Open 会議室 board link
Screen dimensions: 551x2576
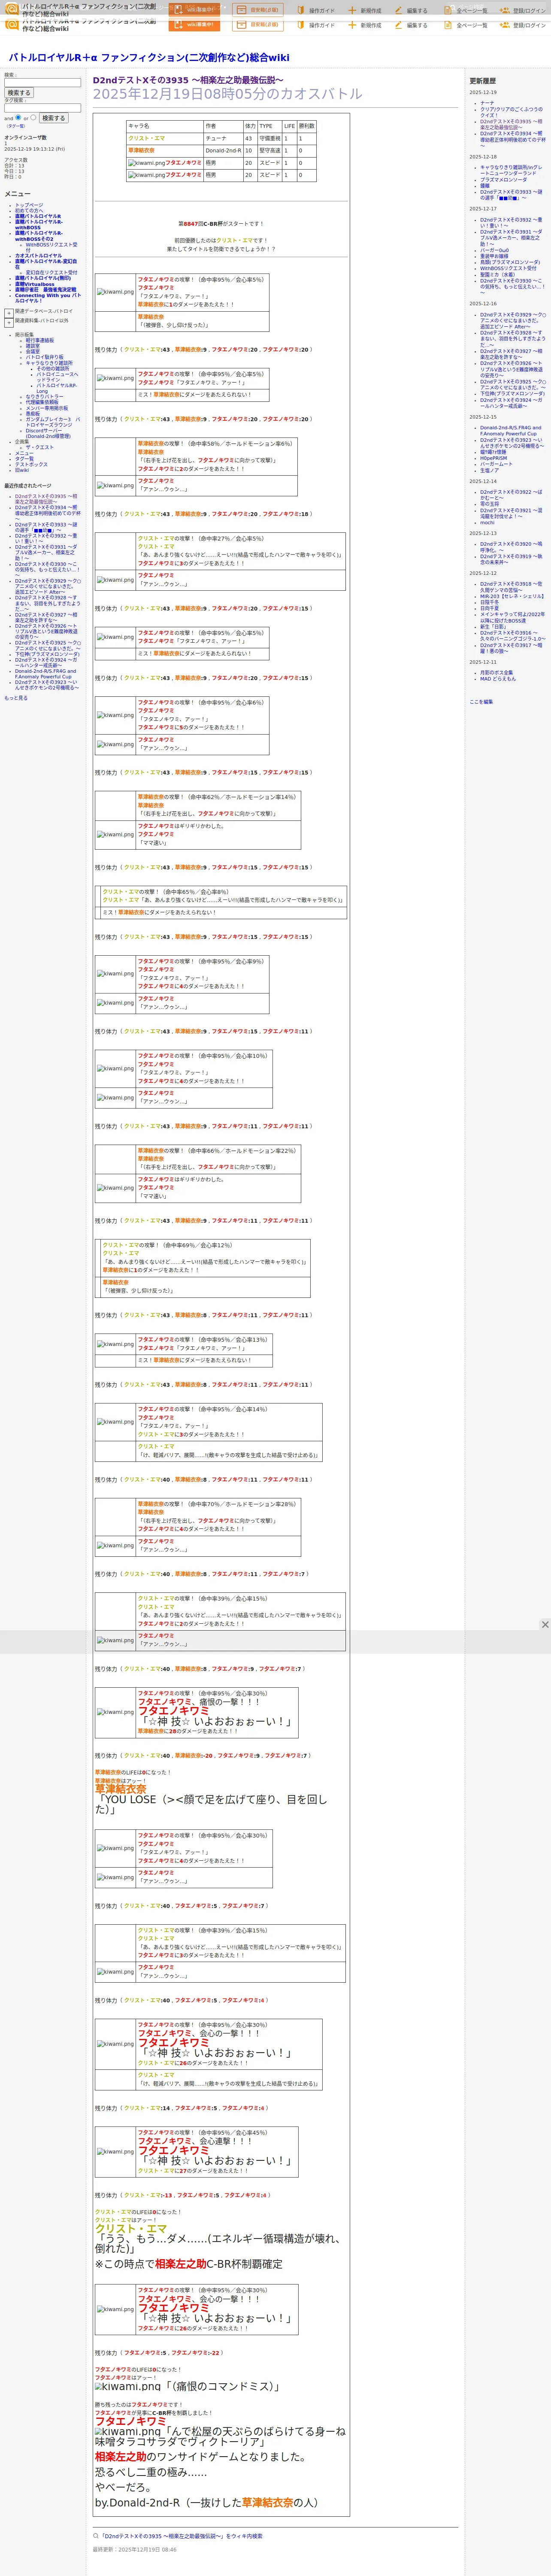click(33, 351)
